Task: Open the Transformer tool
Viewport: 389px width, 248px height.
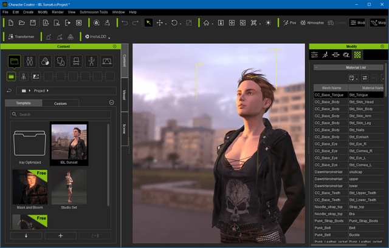Action: [21, 36]
